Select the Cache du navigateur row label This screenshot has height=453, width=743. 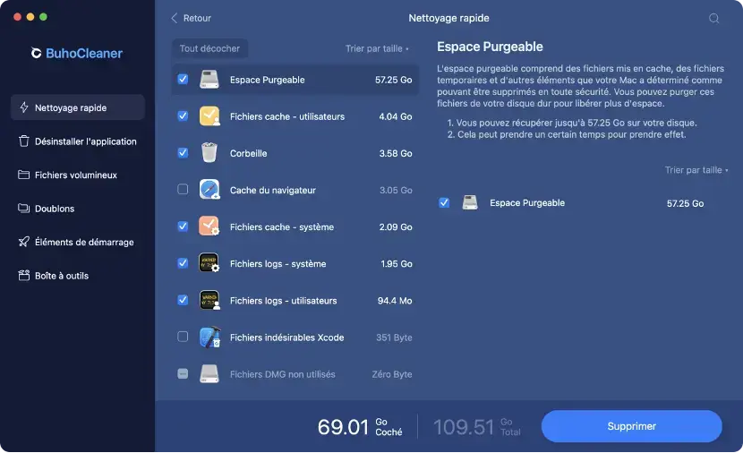pos(273,190)
